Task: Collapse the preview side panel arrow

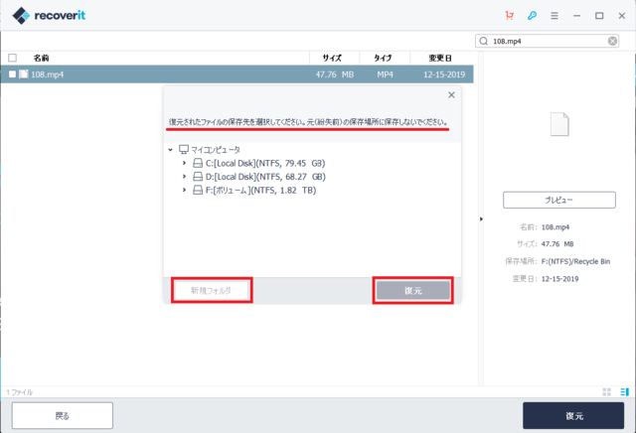Action: tap(481, 218)
